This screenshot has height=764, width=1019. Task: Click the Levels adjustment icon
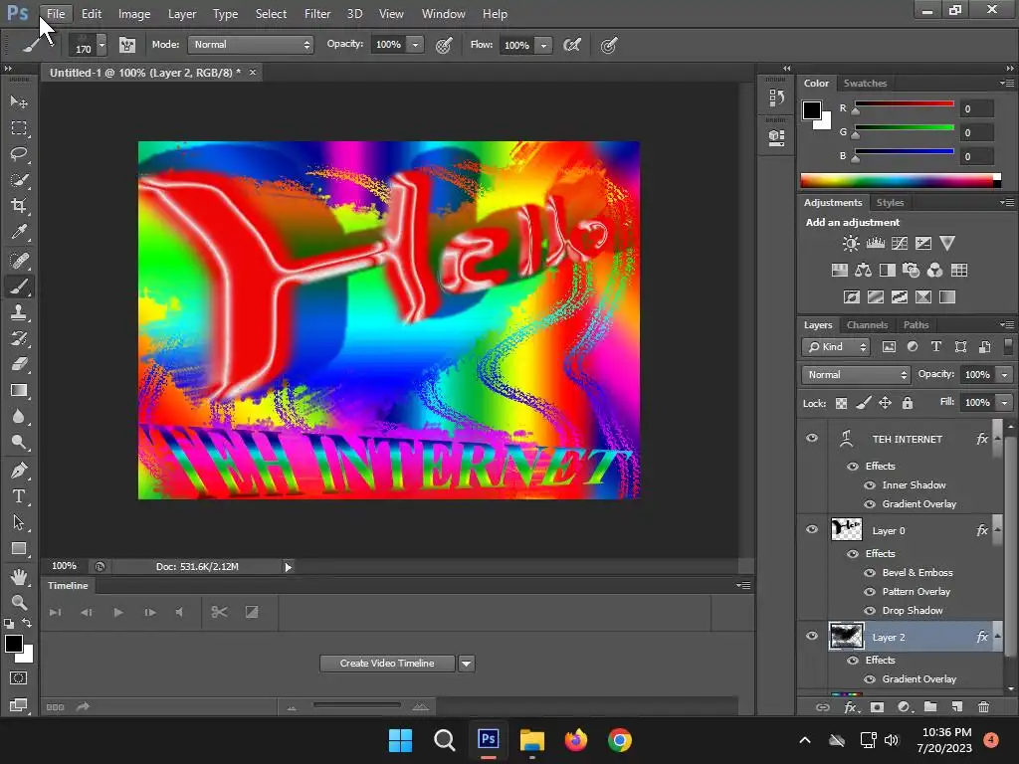876,244
